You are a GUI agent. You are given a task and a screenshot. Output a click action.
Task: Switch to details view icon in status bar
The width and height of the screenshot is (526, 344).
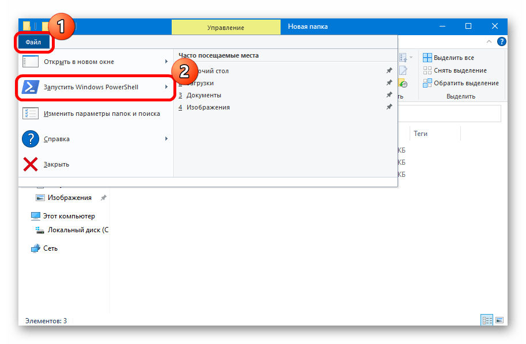click(487, 320)
